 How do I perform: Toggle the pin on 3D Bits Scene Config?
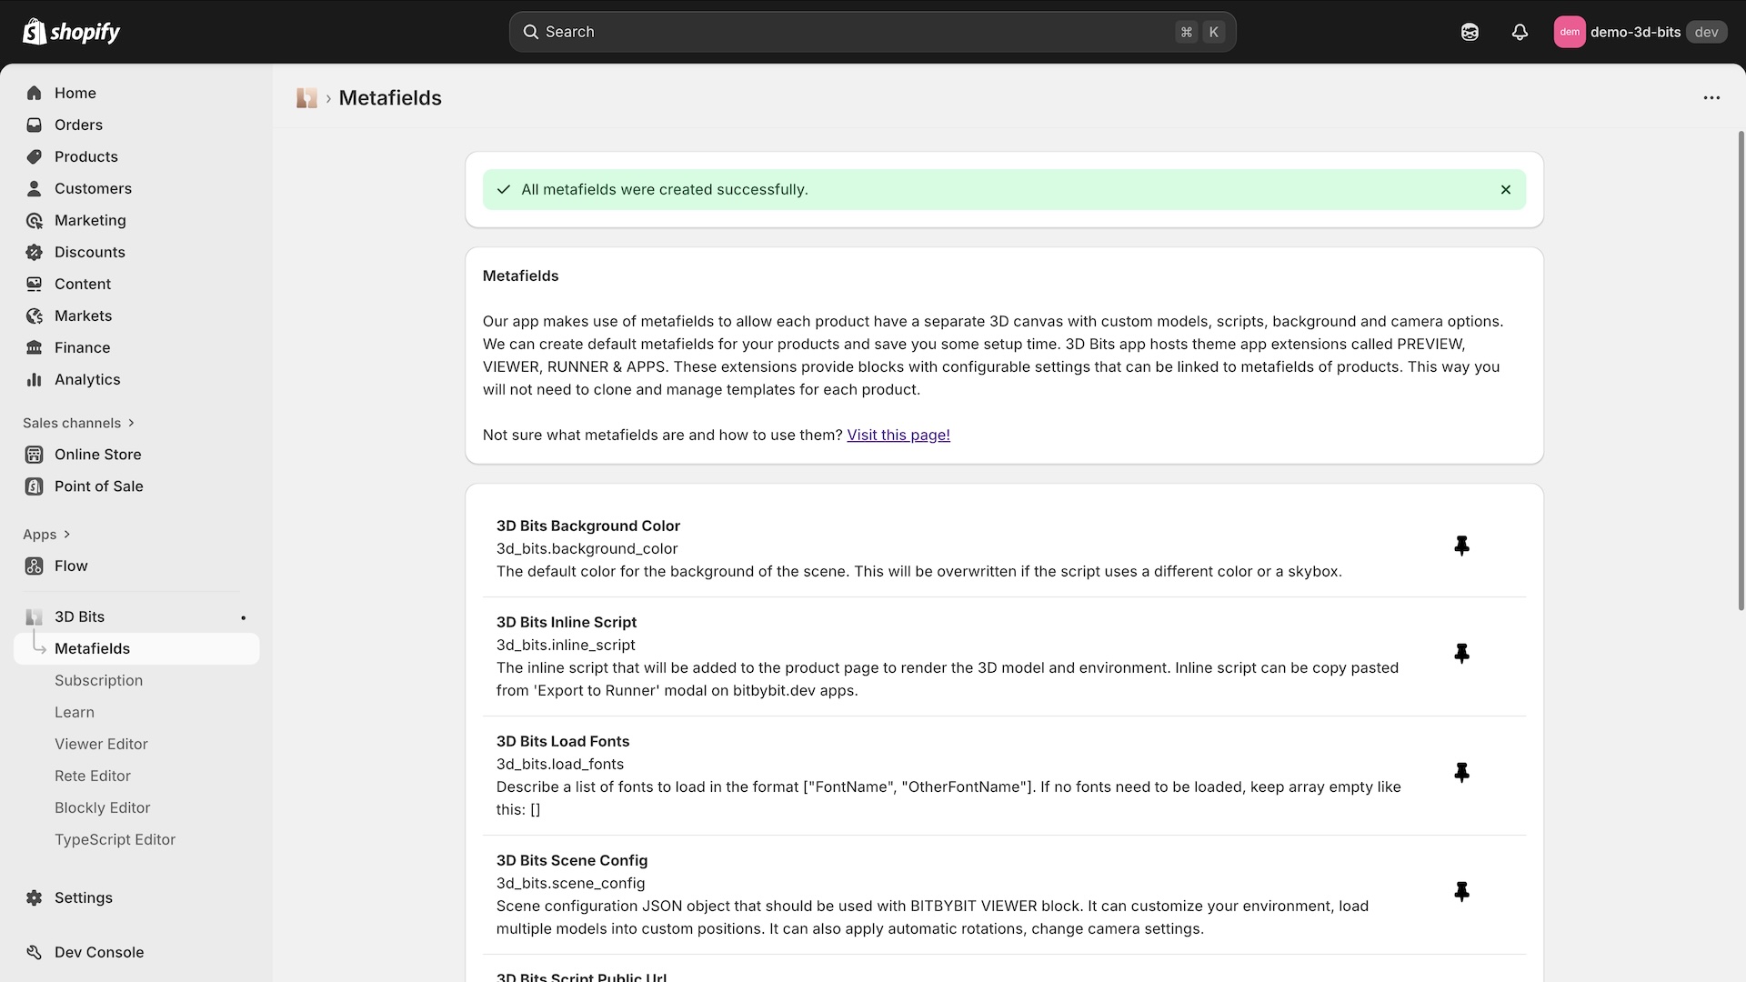coord(1462,892)
